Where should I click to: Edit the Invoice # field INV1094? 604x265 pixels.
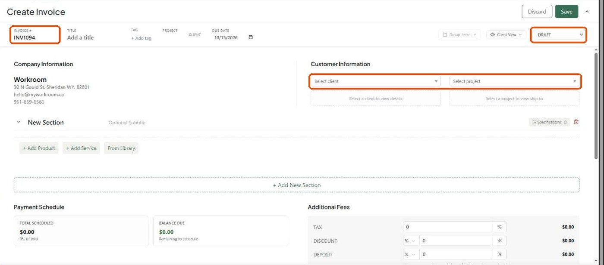(25, 37)
